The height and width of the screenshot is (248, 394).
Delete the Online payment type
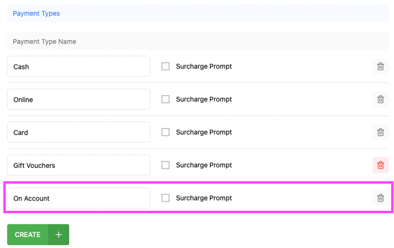(x=380, y=99)
